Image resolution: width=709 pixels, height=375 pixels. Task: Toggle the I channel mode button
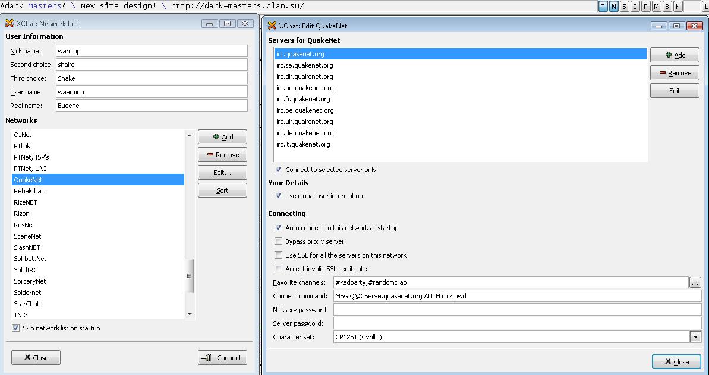coord(635,7)
